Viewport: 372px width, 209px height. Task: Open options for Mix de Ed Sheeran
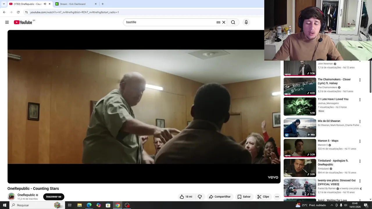(x=360, y=122)
